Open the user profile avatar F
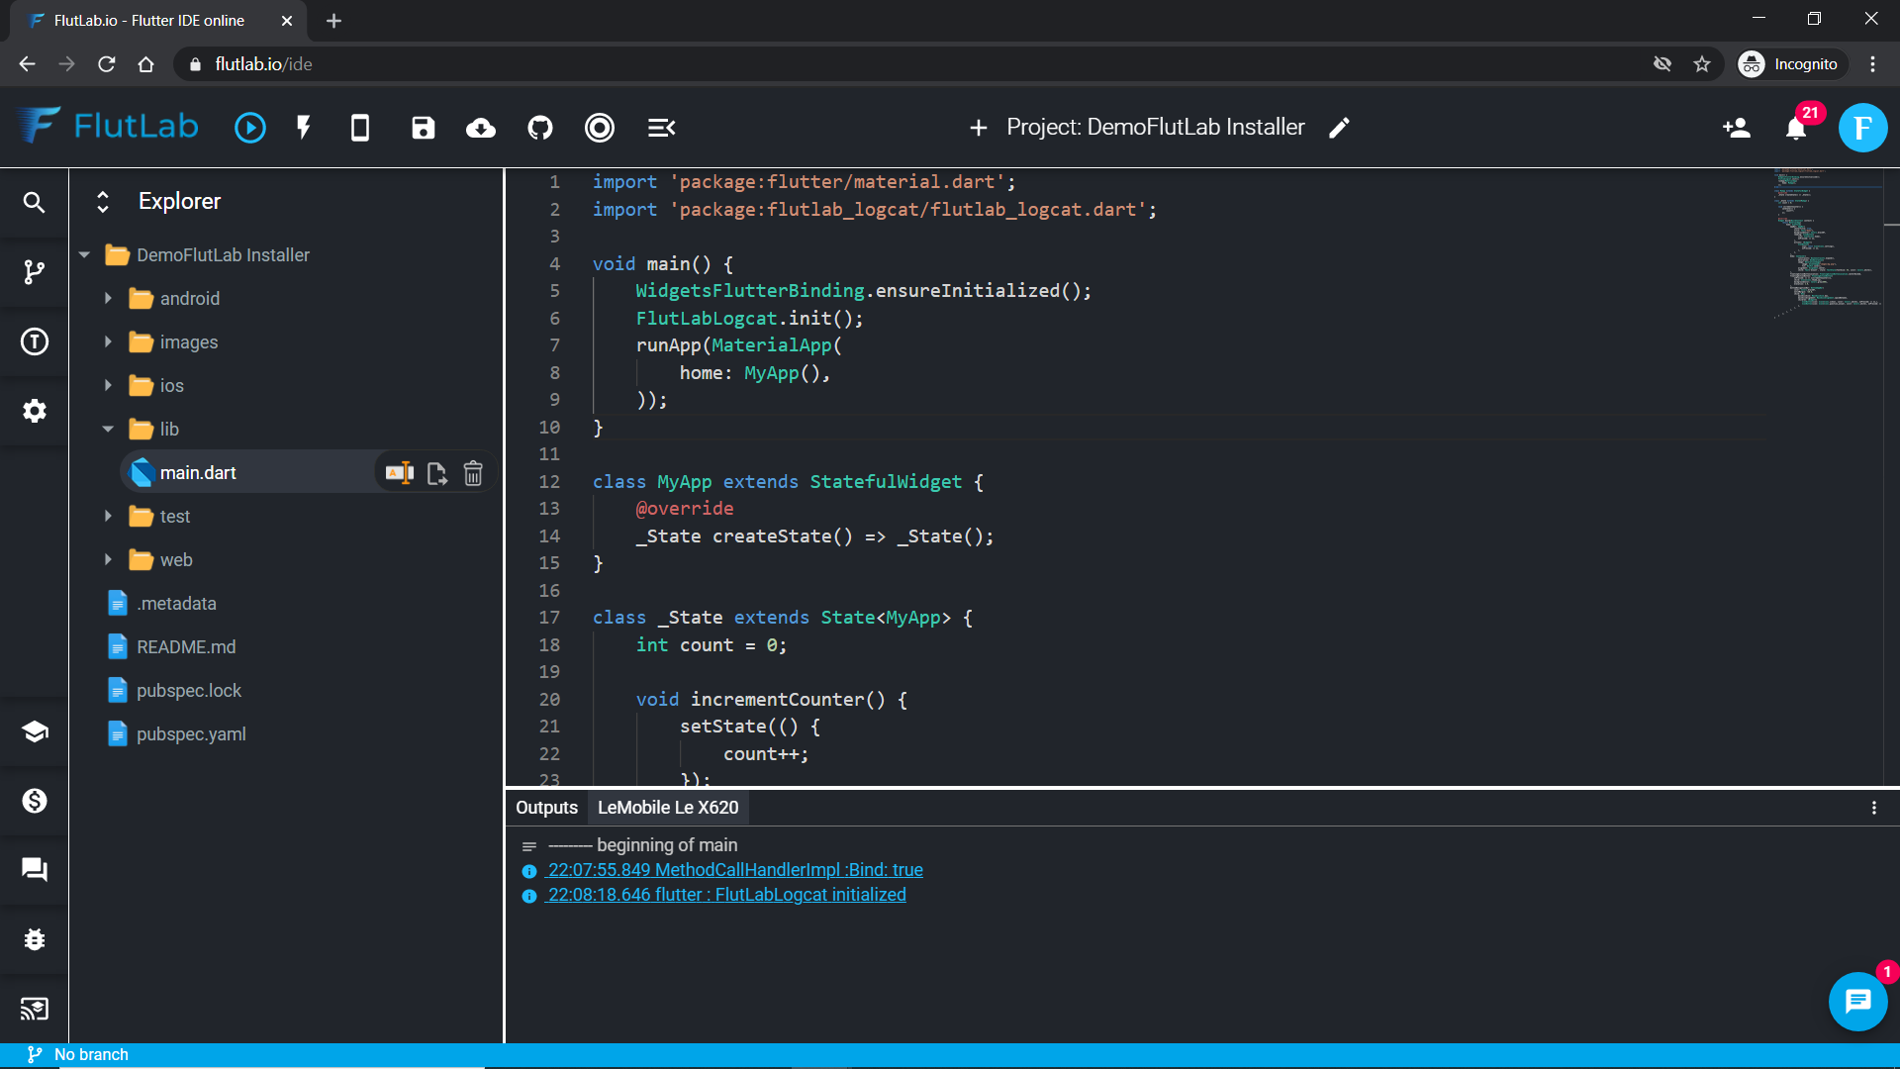Viewport: 1900px width, 1069px height. 1863,128
